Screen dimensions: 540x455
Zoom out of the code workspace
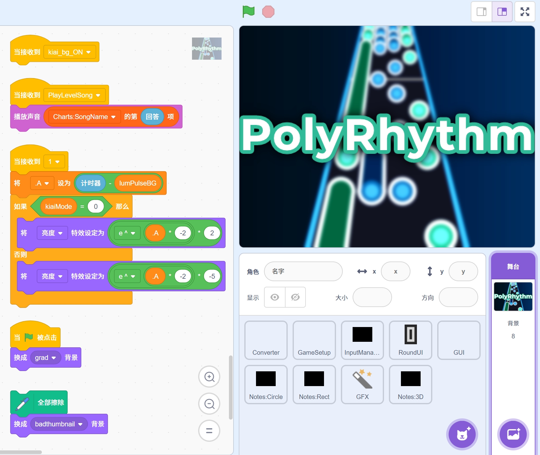click(209, 404)
